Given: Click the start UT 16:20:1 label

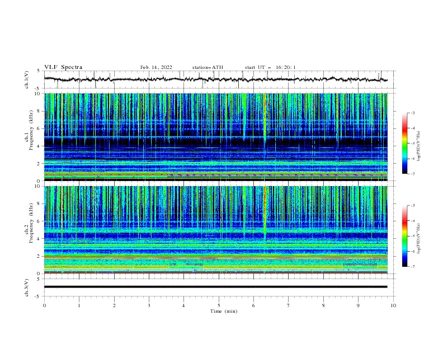Looking at the screenshot, I should (270, 67).
